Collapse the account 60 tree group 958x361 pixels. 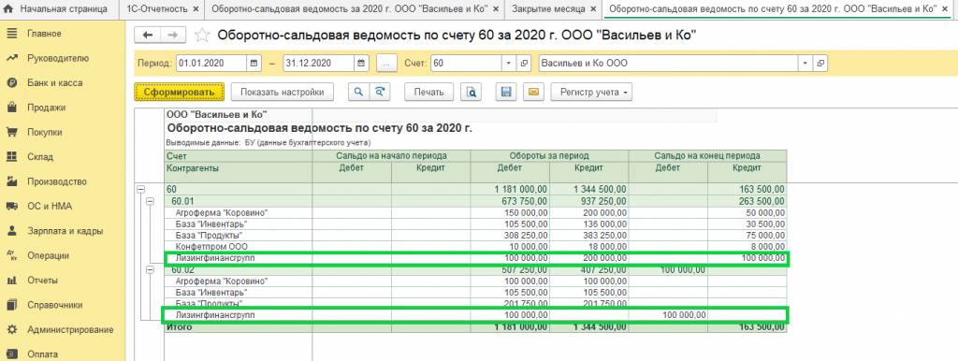click(x=141, y=189)
